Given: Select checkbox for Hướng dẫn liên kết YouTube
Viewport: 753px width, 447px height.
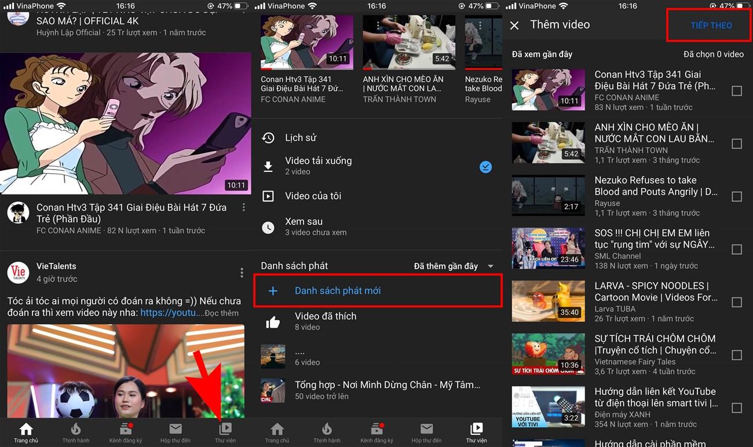Looking at the screenshot, I should click(737, 408).
